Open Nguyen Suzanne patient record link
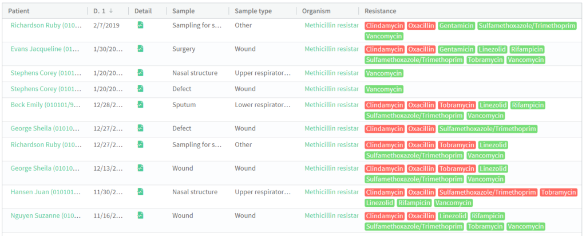586x236 pixels. point(46,215)
